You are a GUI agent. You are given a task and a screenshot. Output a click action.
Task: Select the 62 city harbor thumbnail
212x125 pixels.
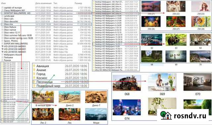pos(152,40)
